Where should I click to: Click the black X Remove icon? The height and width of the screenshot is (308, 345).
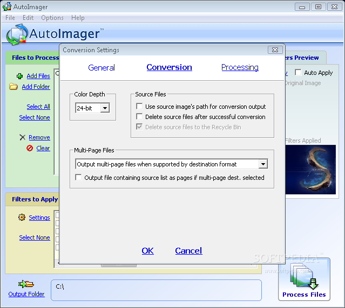[x=23, y=137]
